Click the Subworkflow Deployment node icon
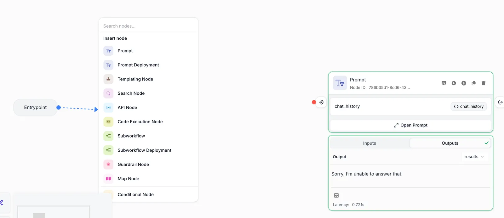The width and height of the screenshot is (504, 218). [108, 150]
